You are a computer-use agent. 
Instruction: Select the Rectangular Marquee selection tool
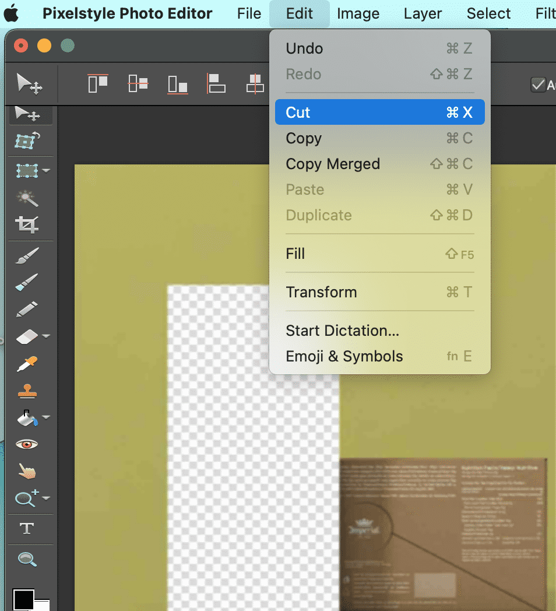click(x=27, y=171)
